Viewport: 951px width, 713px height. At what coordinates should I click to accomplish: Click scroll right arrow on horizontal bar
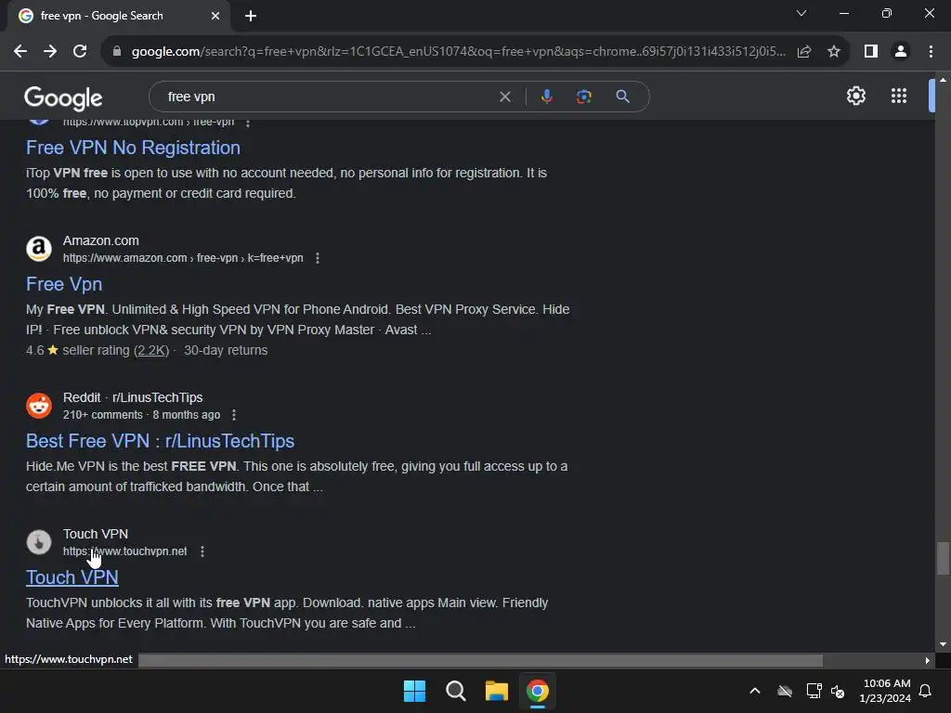[x=928, y=660]
